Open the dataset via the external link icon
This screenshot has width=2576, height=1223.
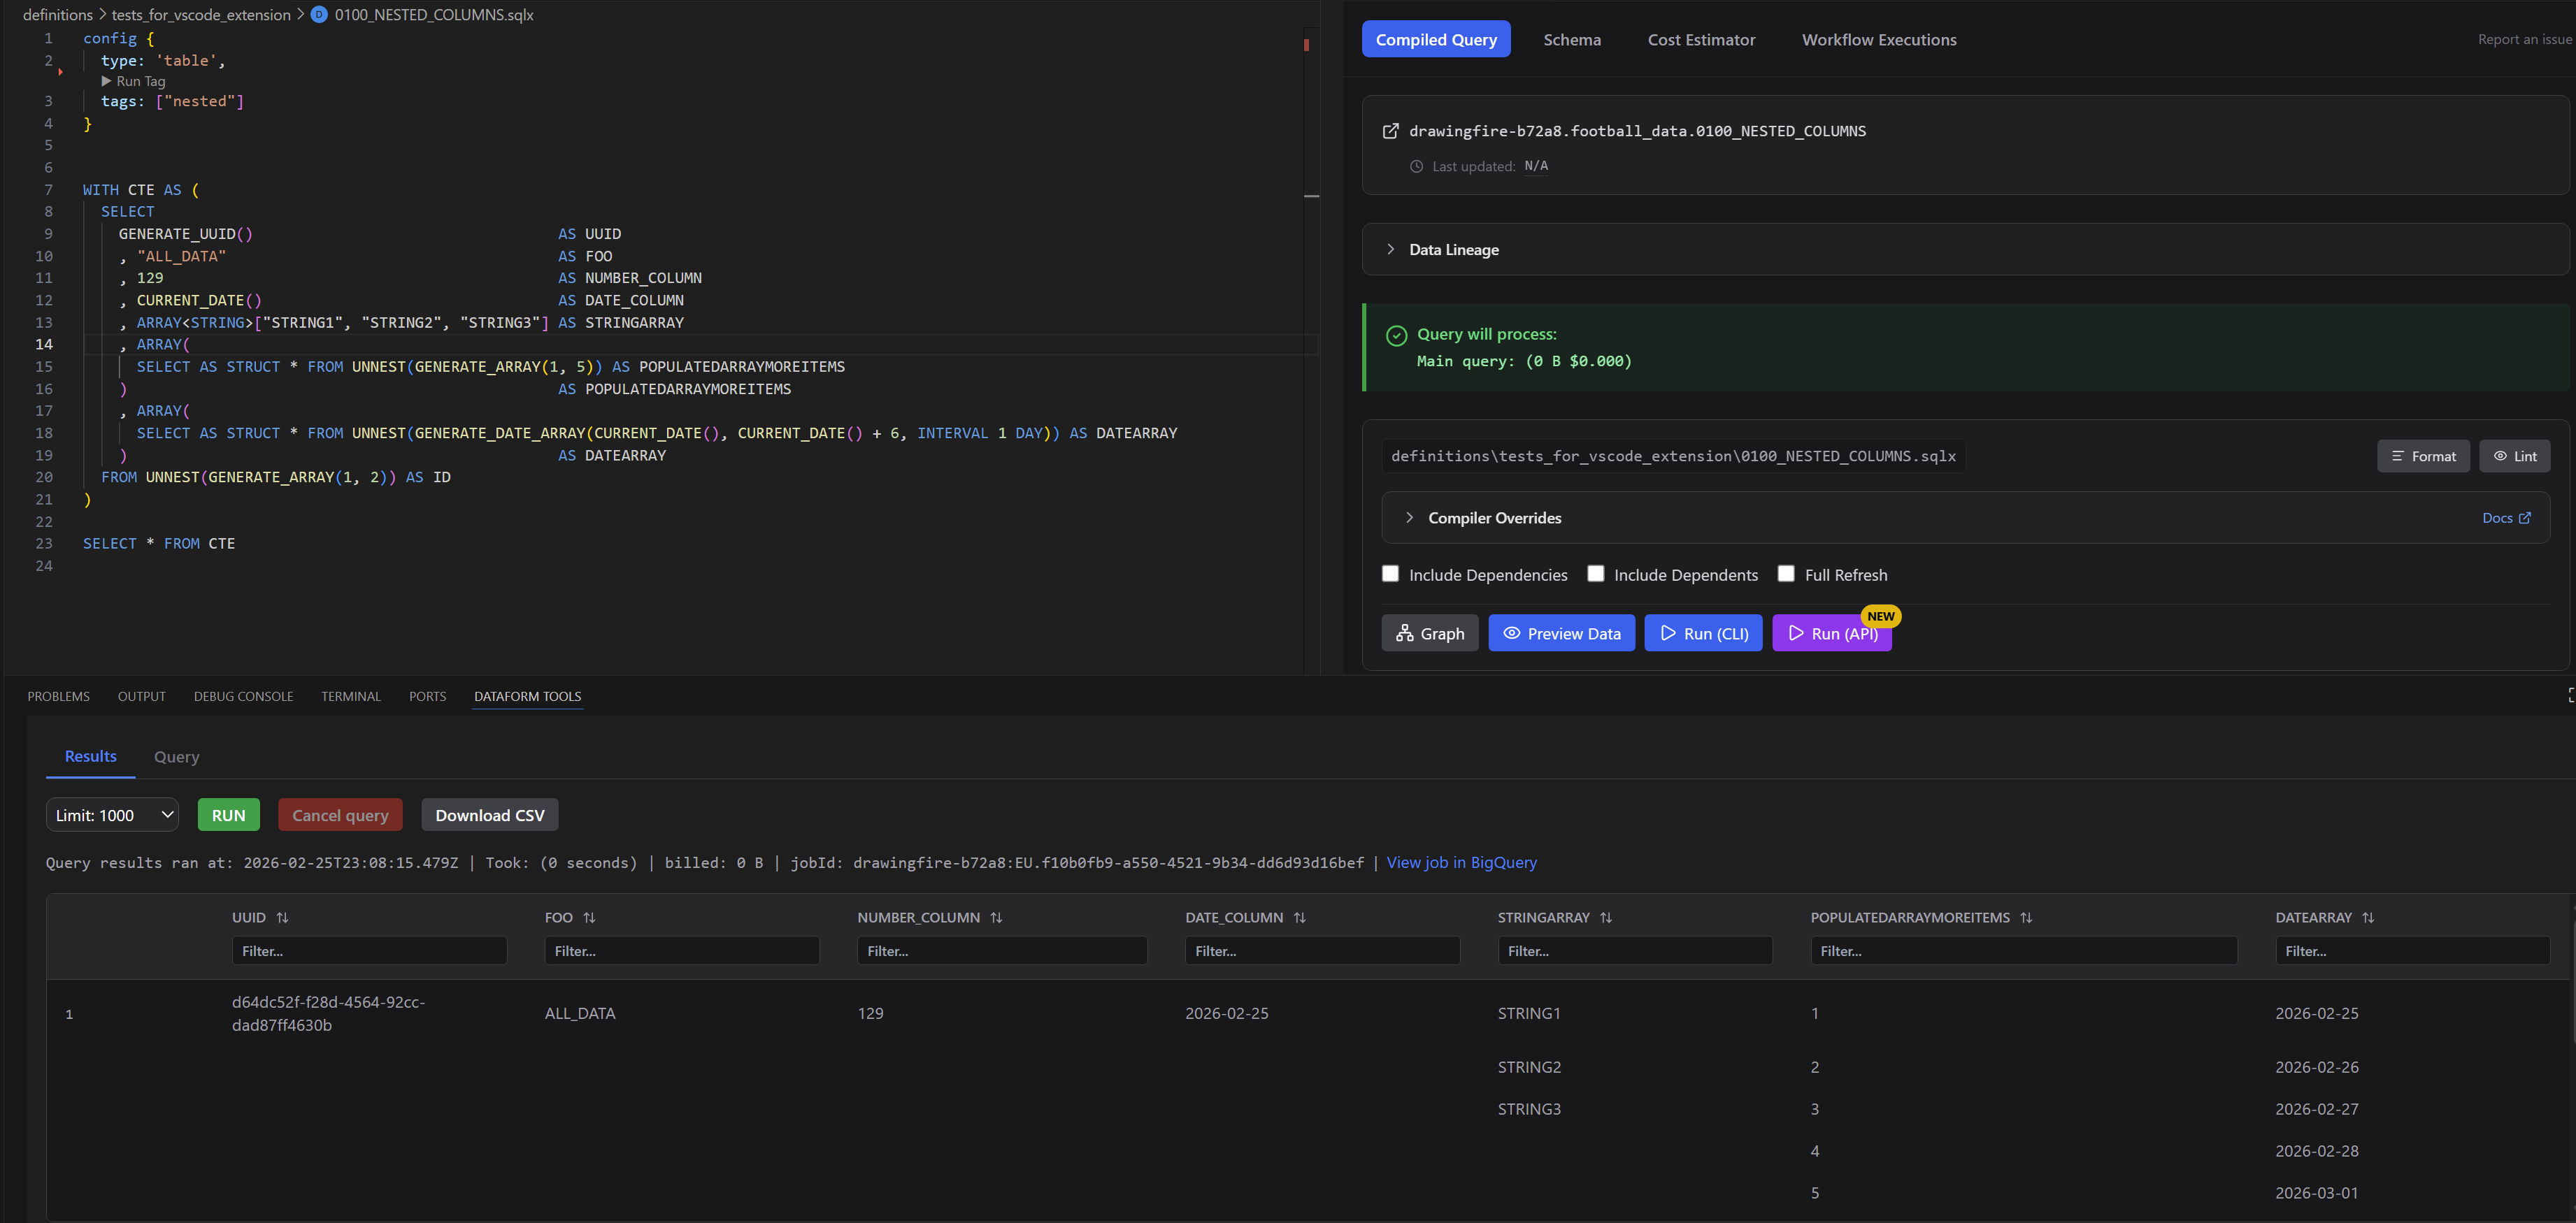(1390, 130)
